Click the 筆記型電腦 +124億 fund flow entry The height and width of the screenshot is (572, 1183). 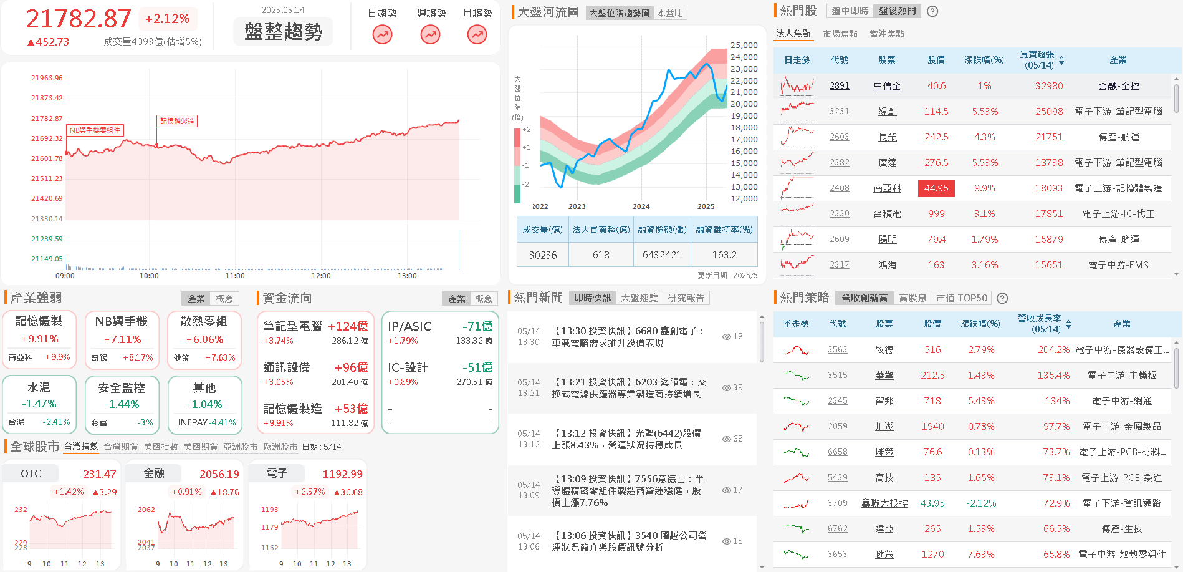point(315,332)
